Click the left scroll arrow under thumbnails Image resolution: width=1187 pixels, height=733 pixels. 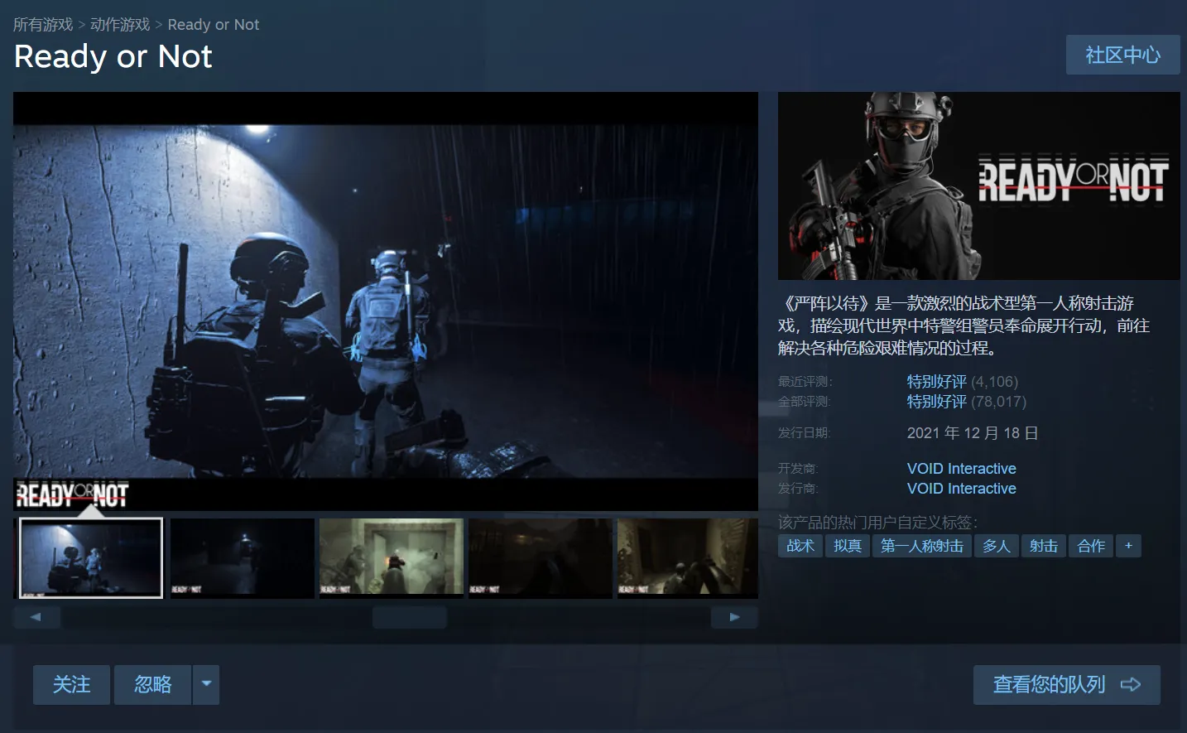click(x=36, y=617)
